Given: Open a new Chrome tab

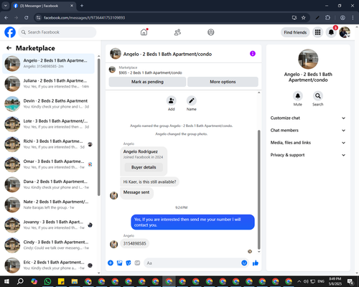Looking at the screenshot, I should pyautogui.click(x=82, y=6).
